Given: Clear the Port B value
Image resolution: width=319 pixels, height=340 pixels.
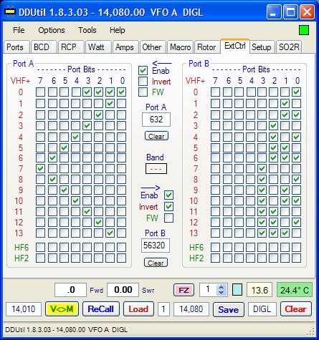Looking at the screenshot, I should 156,263.
